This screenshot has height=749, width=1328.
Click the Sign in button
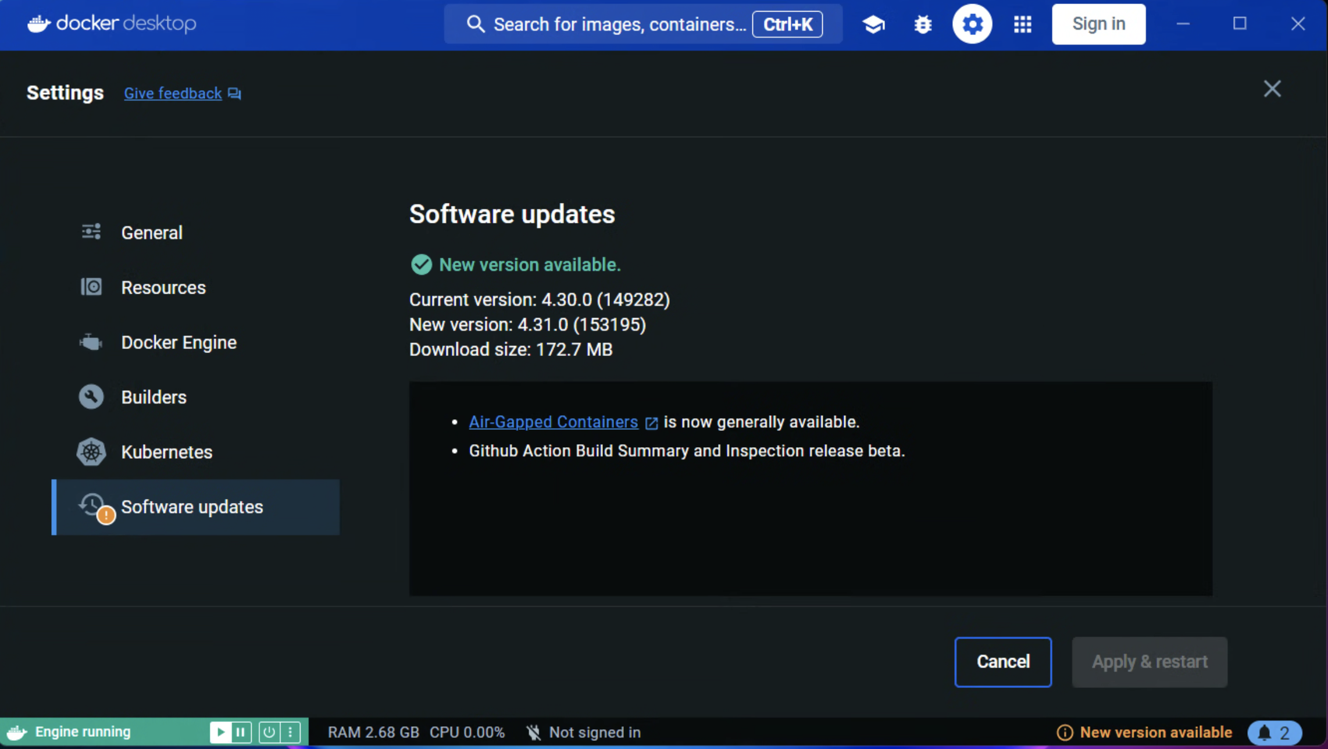pyautogui.click(x=1098, y=24)
